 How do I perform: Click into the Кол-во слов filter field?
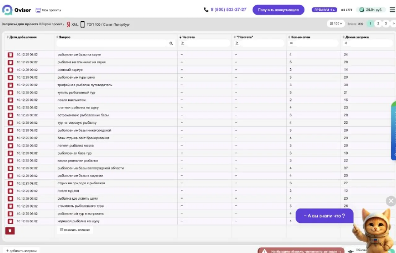point(316,43)
